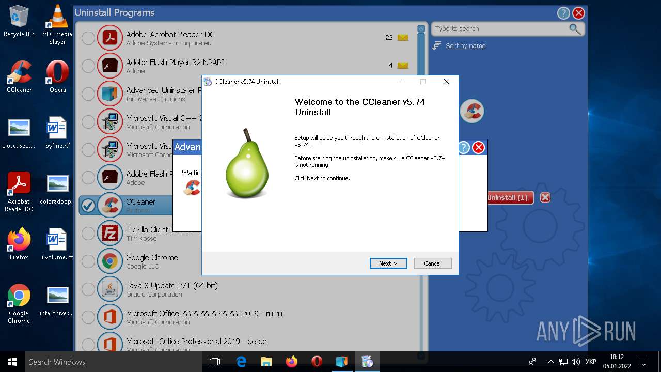Click the Advanced Uninstaller list icon
Screen dimensions: 661x372
click(109, 94)
